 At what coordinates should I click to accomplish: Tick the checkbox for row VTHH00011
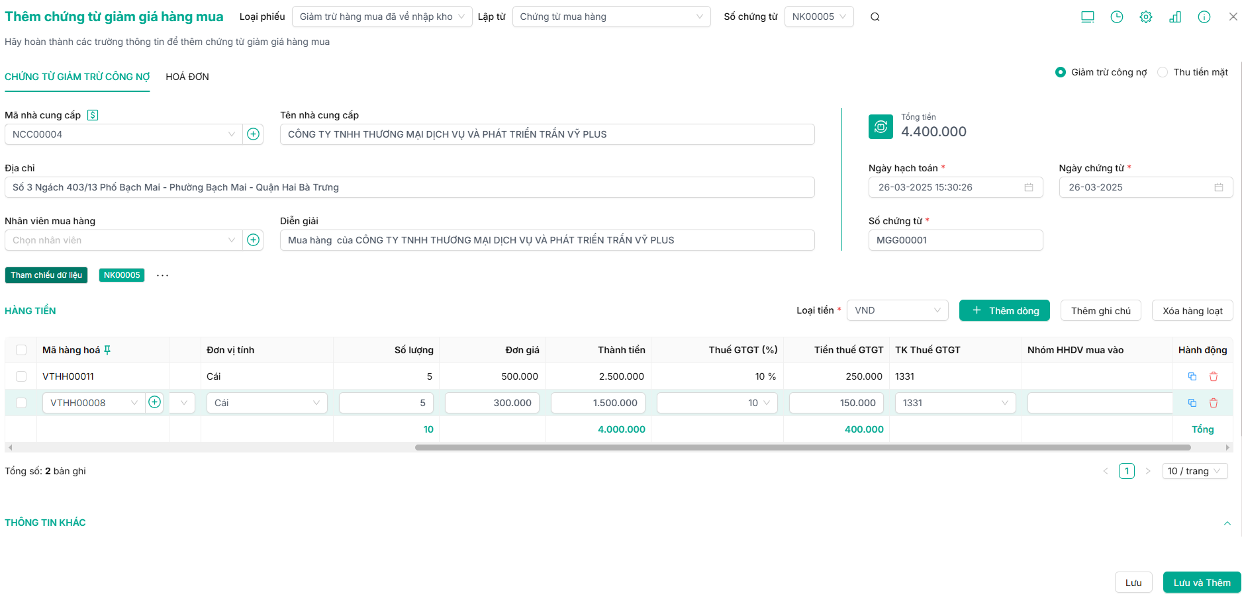click(x=21, y=376)
